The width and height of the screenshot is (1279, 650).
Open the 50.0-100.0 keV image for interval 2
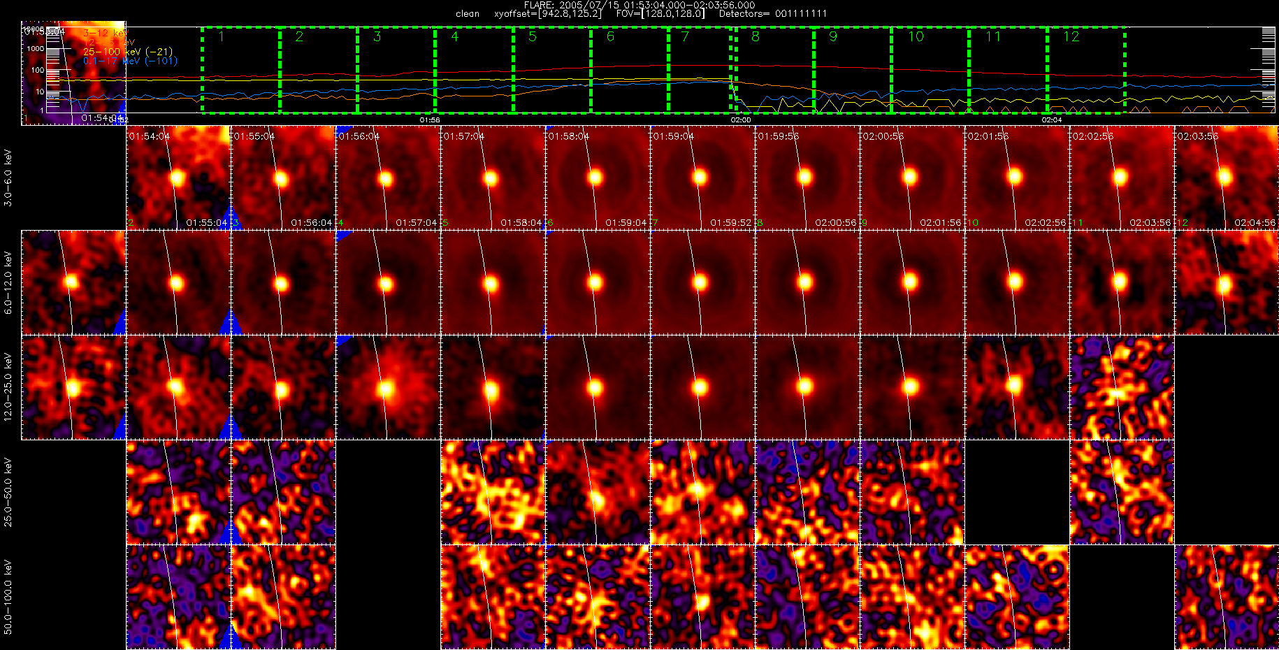click(x=178, y=597)
